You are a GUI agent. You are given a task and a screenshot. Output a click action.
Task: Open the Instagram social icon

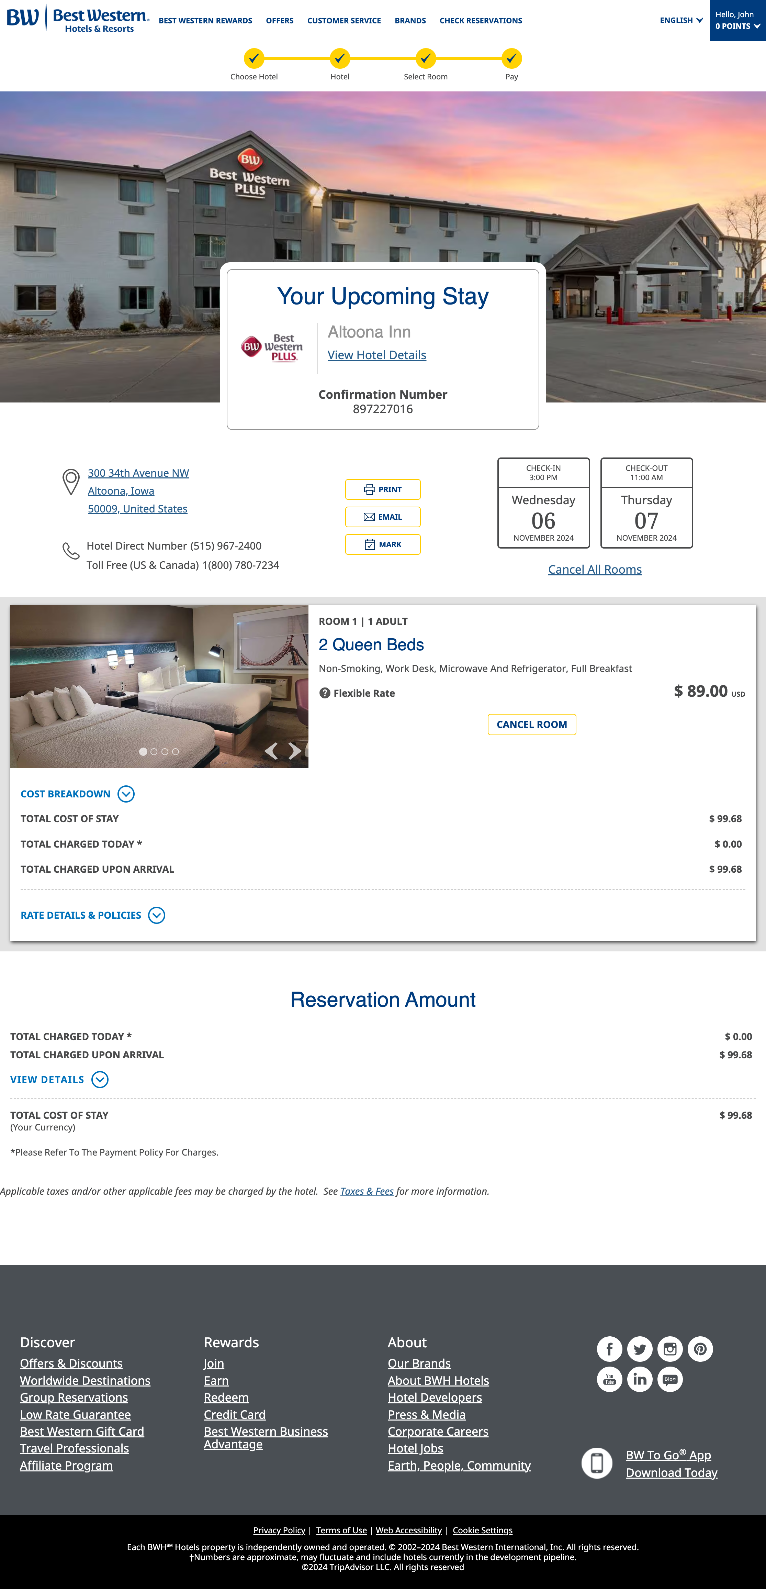670,1349
